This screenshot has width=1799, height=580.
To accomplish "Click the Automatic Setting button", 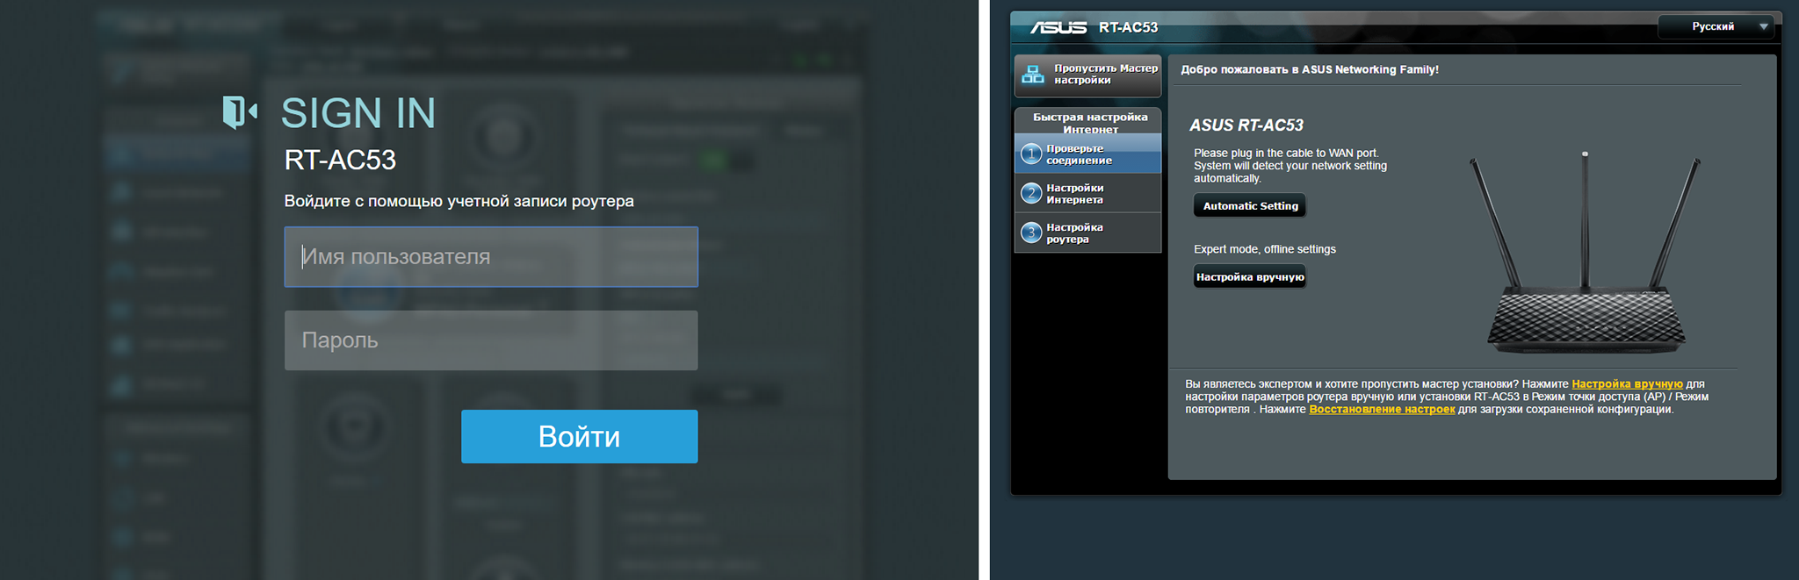I will pos(1250,206).
